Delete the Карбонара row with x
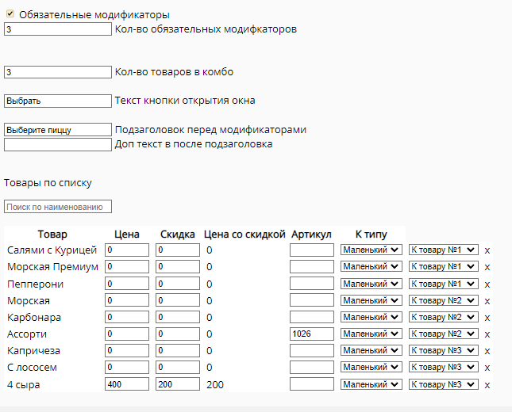 pyautogui.click(x=487, y=318)
